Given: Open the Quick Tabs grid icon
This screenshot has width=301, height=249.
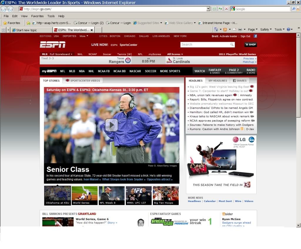Looking at the screenshot, I should coord(3,30).
